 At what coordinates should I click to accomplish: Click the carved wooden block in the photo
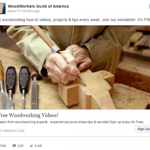point(86,89)
